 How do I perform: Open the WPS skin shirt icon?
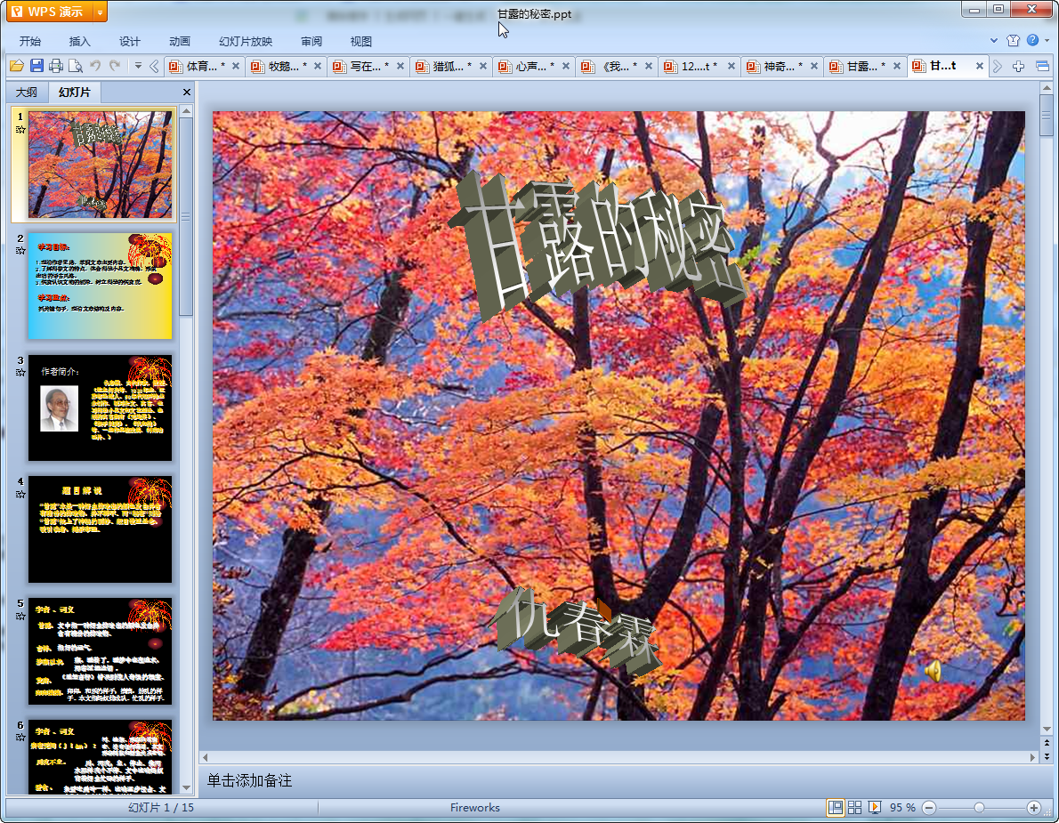point(1013,41)
